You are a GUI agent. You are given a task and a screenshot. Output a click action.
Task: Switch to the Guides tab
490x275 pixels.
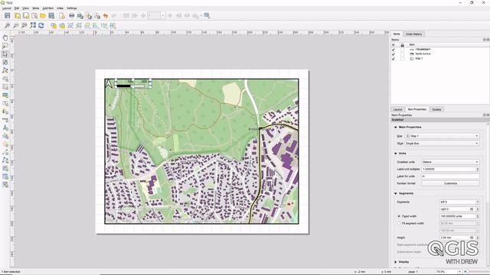436,109
